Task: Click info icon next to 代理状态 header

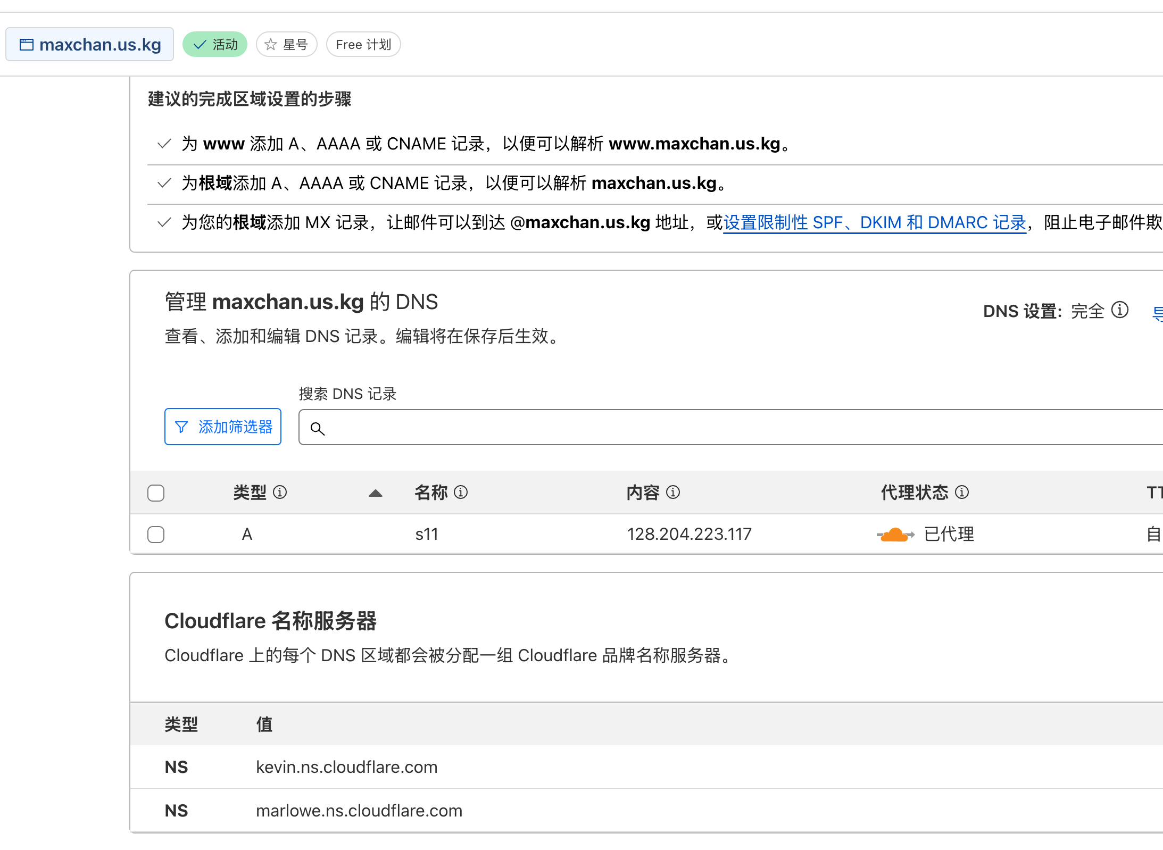Action: tap(962, 493)
